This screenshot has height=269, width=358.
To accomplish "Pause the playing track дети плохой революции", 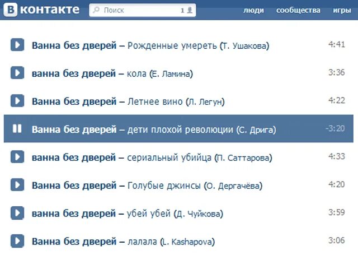I will (x=17, y=128).
